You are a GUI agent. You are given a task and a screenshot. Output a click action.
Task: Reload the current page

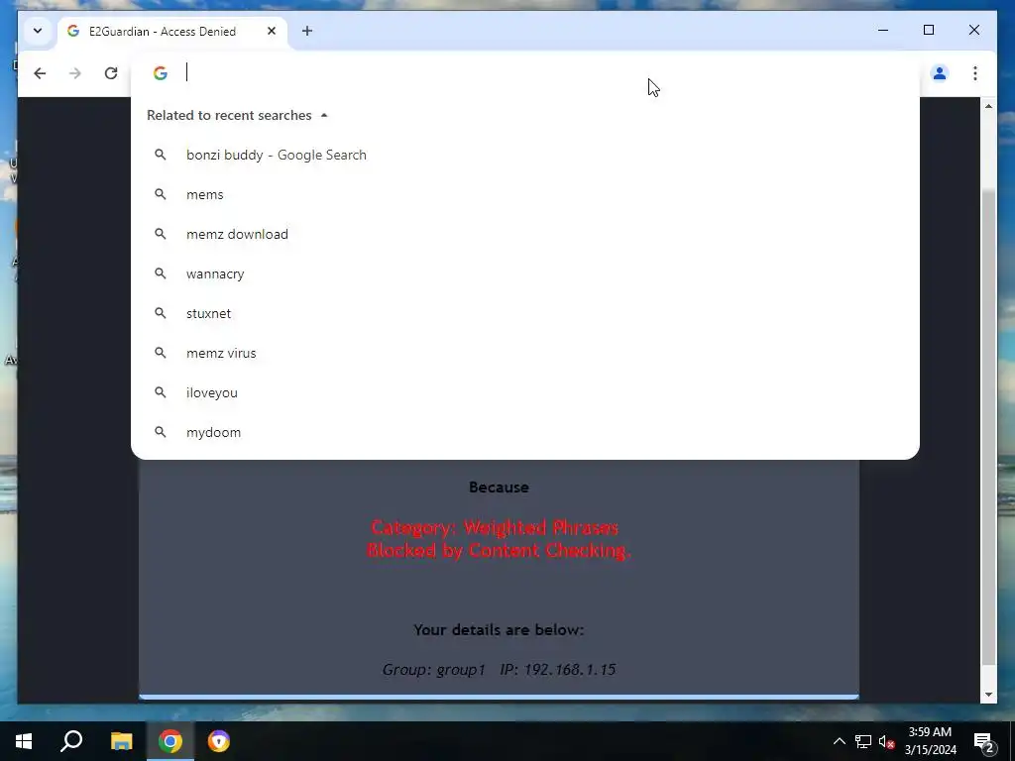point(111,73)
